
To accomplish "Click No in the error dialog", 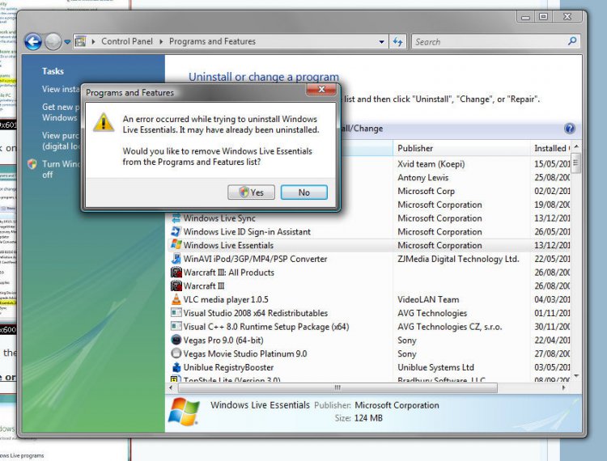I will [303, 192].
